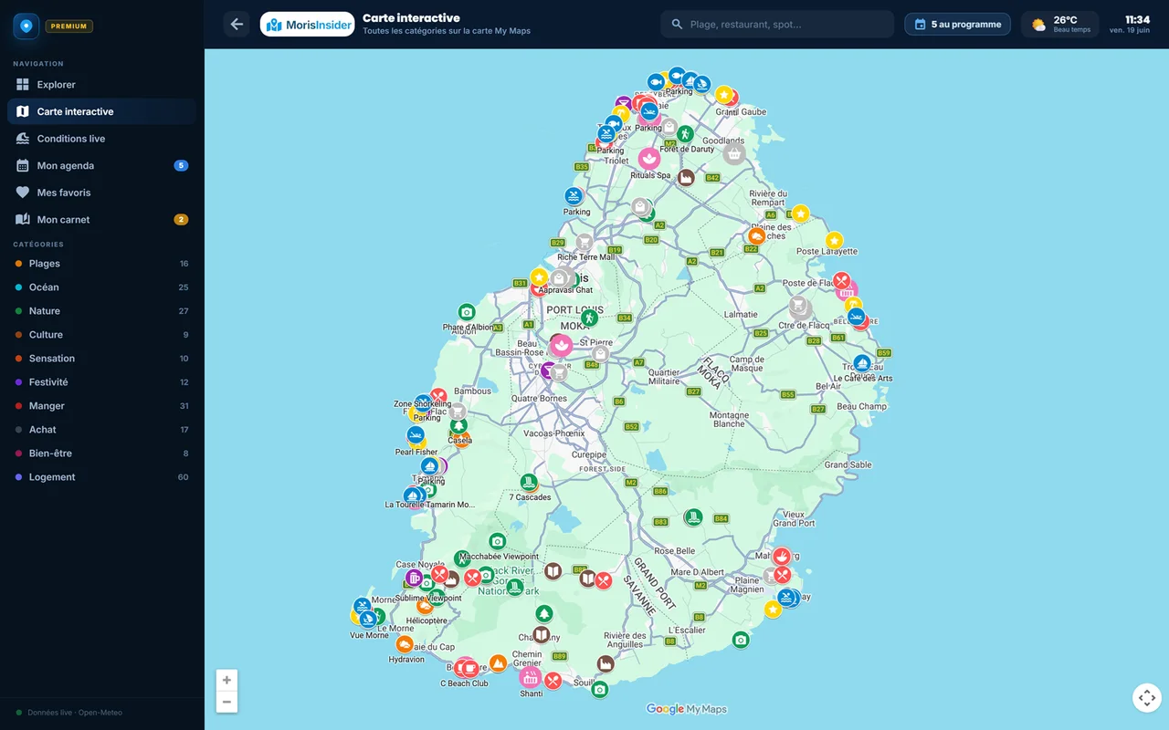
Task: Select the green camera marker near L'Escalier
Action: [x=741, y=640]
